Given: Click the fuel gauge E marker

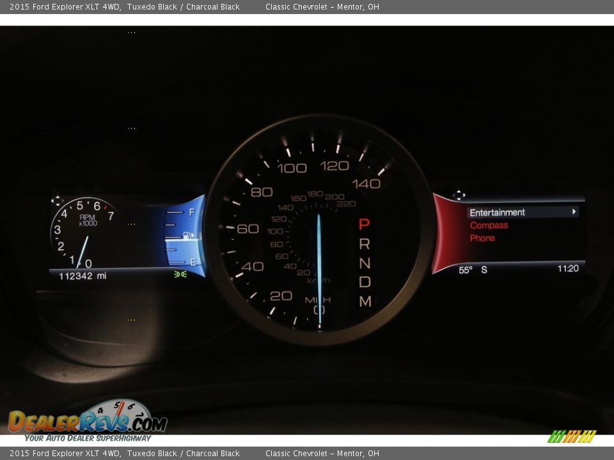Looking at the screenshot, I should (x=193, y=262).
